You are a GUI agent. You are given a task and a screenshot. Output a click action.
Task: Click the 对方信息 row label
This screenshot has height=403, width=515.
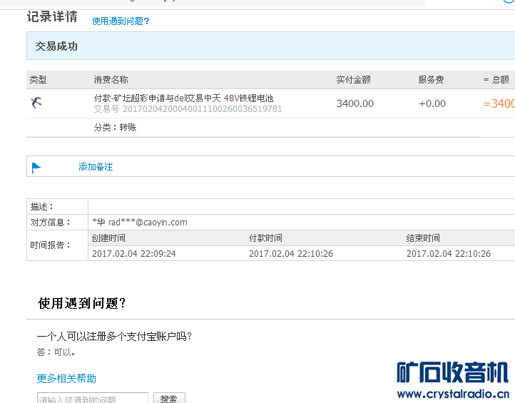[x=51, y=223]
